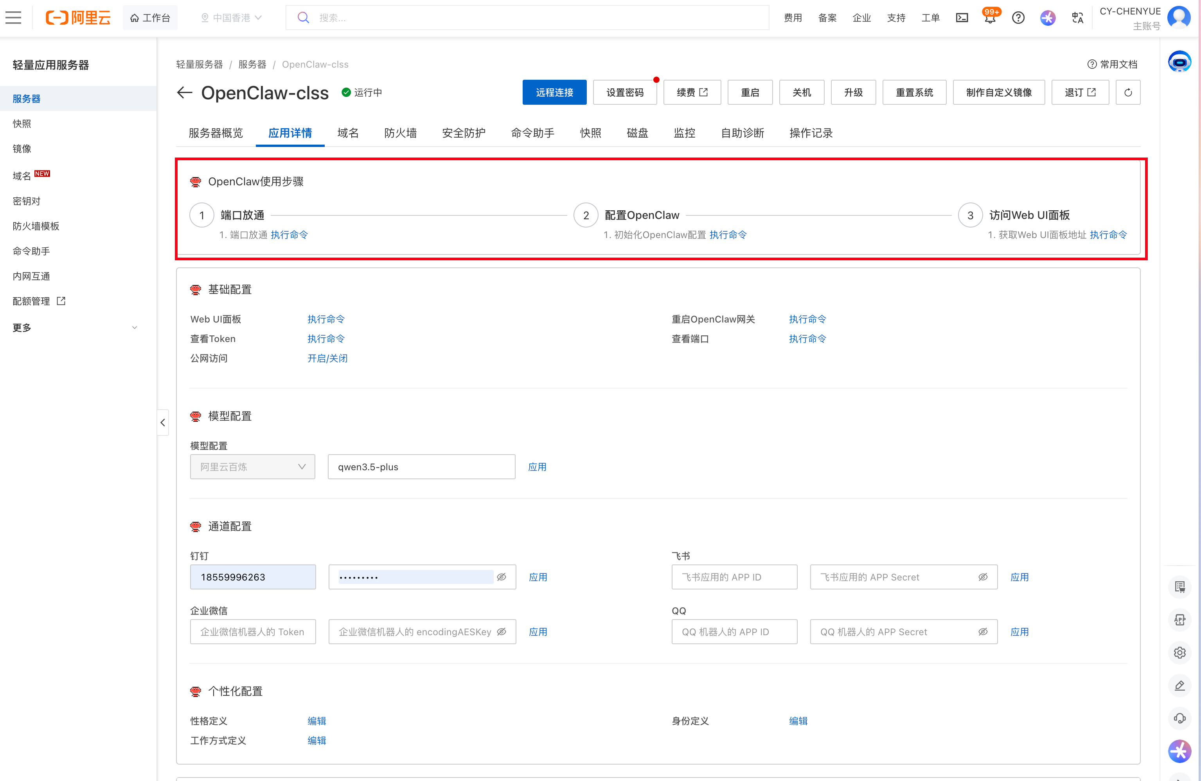The image size is (1201, 781).
Task: Reveal the DingTalk secret with eye icon
Action: point(502,577)
